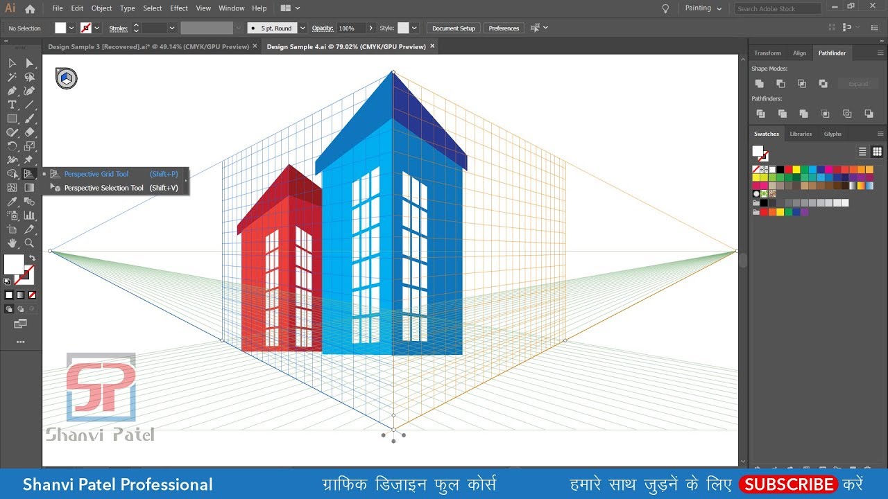Pick the Eraser tool

(29, 132)
